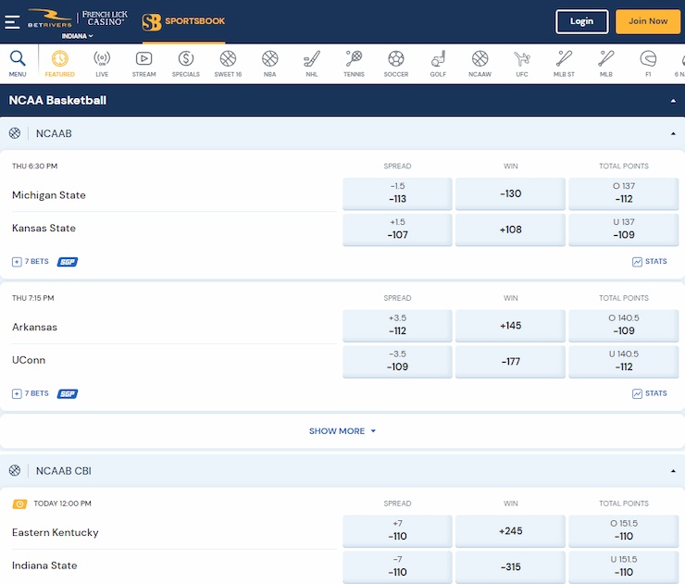Open the hamburger menu
This screenshot has height=584, width=685.
click(12, 22)
